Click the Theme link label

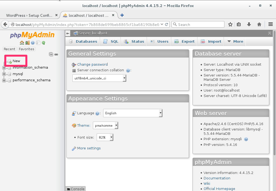[84, 126]
